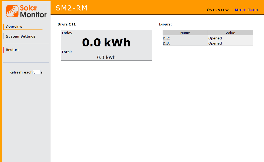Select the smaller total 0.0 kWh value
This screenshot has height=162, width=264.
pyautogui.click(x=106, y=57)
